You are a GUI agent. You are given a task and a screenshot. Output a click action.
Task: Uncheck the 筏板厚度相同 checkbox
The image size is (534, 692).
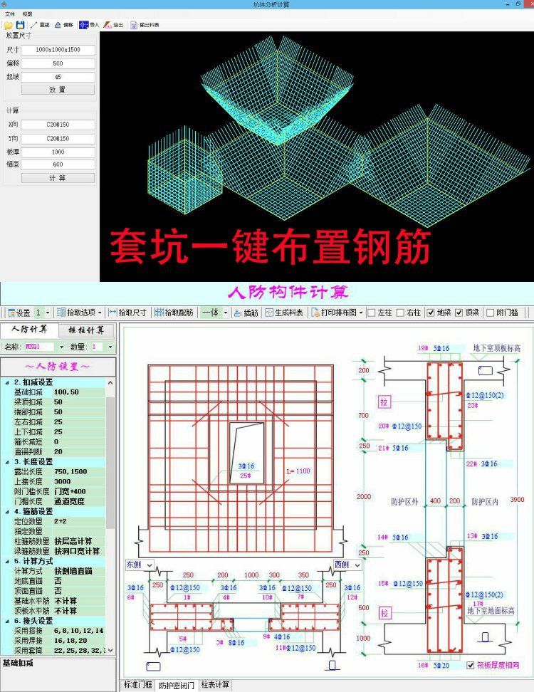point(471,665)
